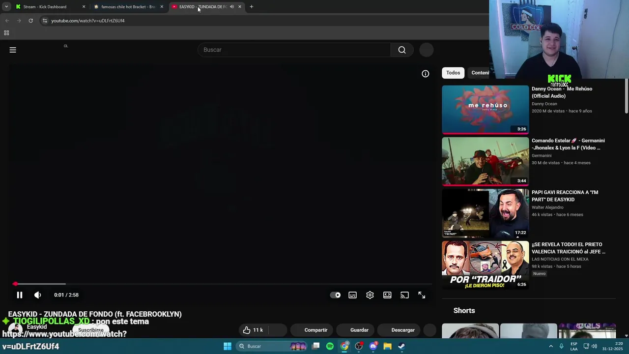Open Spotify from the taskbar
Viewport: 629px width, 354px height.
[330, 346]
